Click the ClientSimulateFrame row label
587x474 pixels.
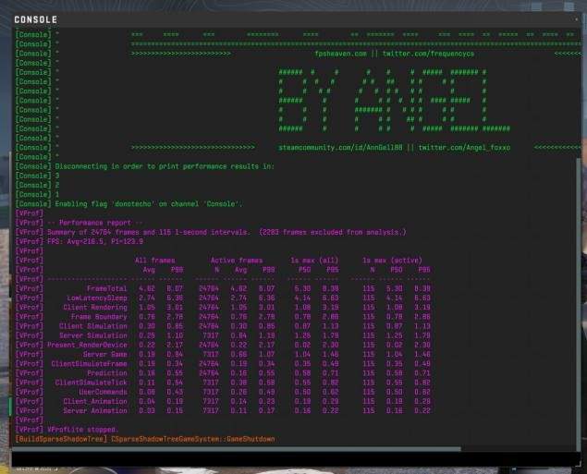pos(89,364)
